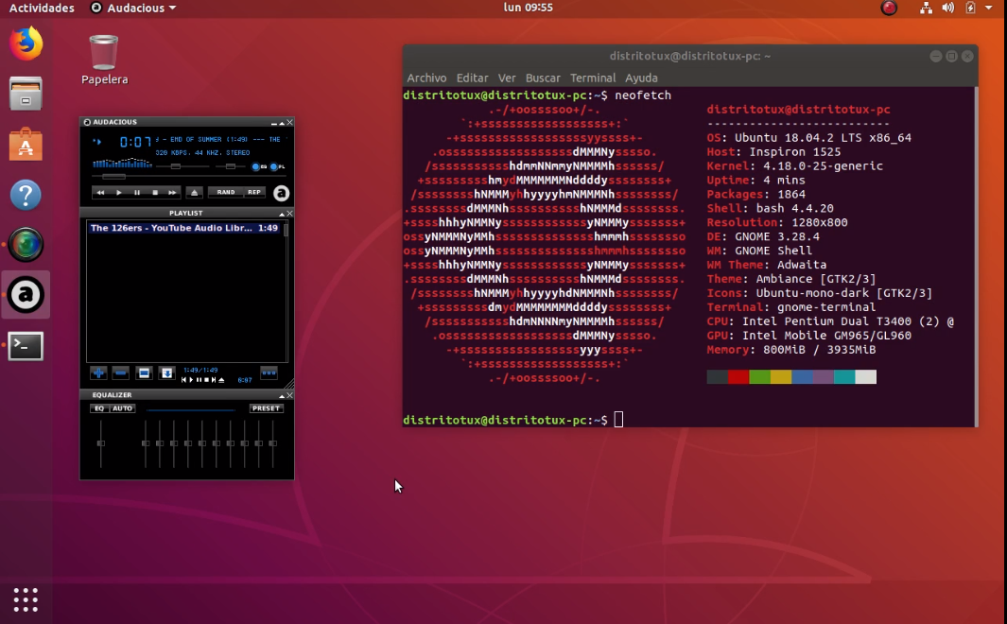
Task: Open the green lens app in the dock
Action: point(26,245)
